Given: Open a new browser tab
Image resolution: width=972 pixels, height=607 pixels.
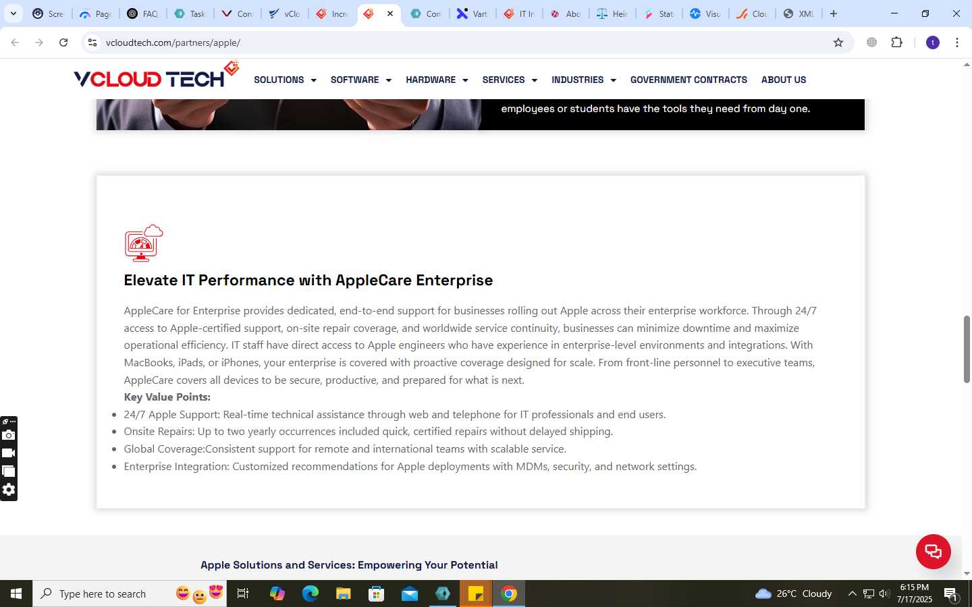Looking at the screenshot, I should 834,13.
